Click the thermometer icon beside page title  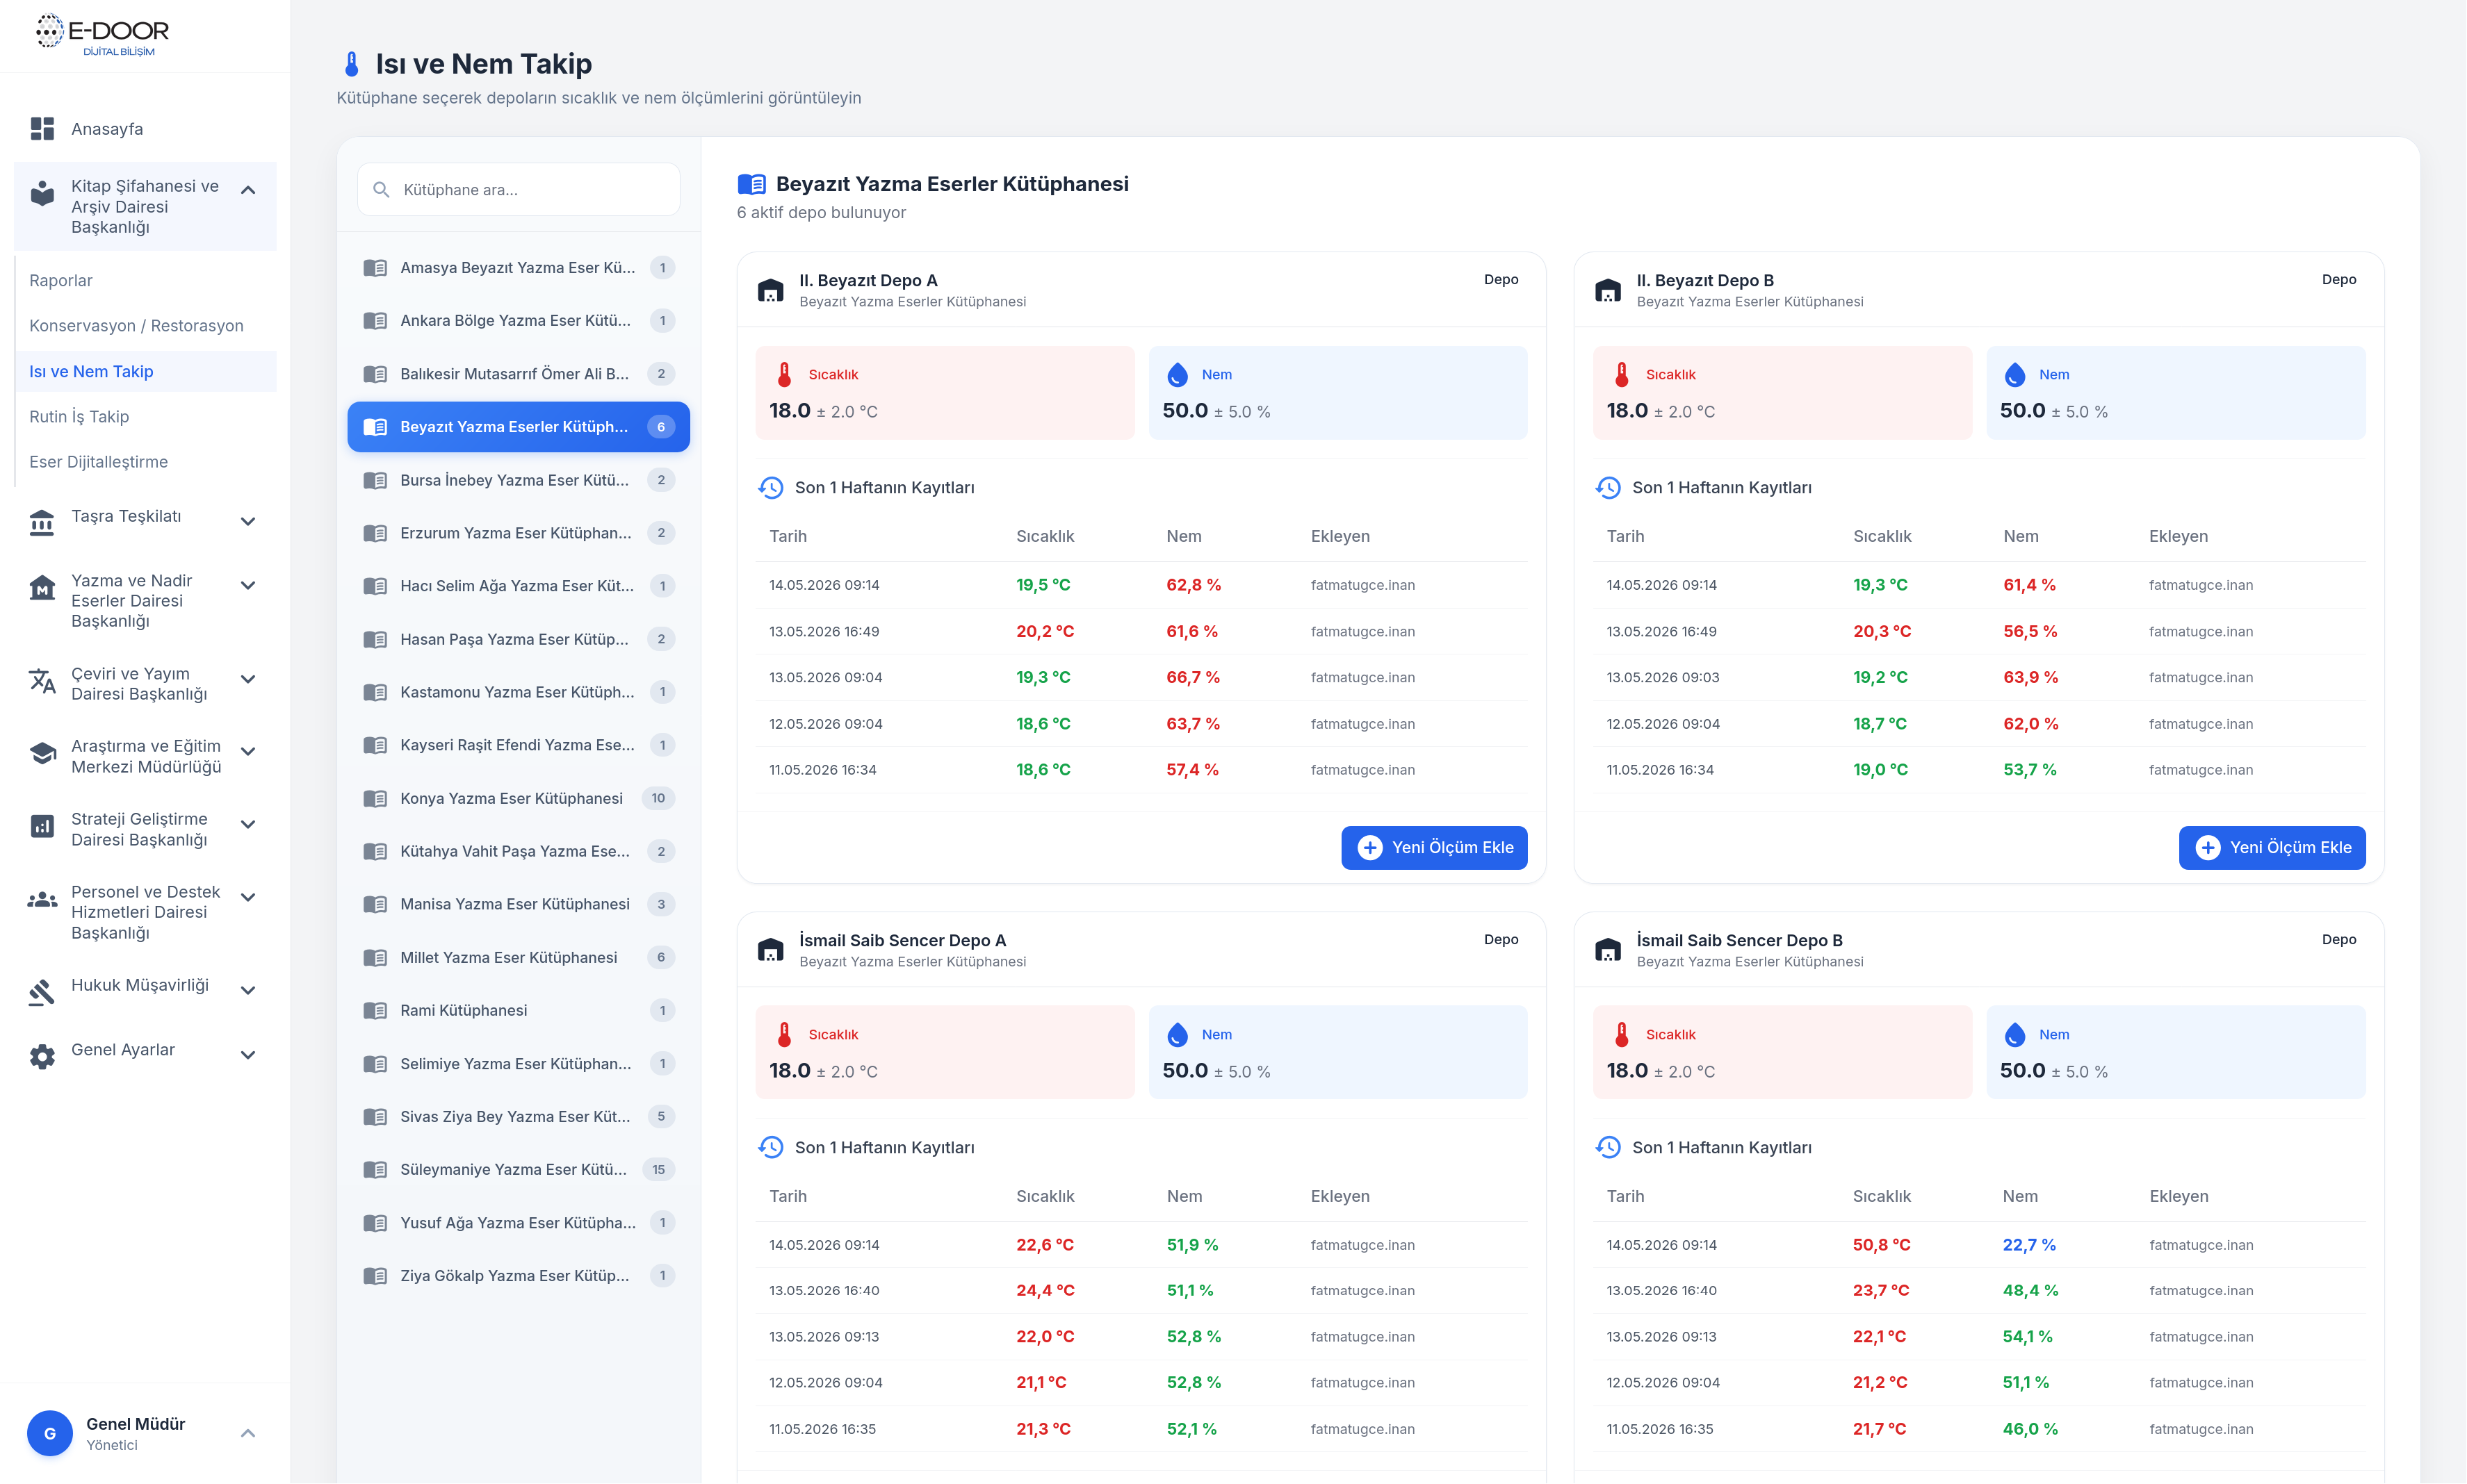point(351,64)
